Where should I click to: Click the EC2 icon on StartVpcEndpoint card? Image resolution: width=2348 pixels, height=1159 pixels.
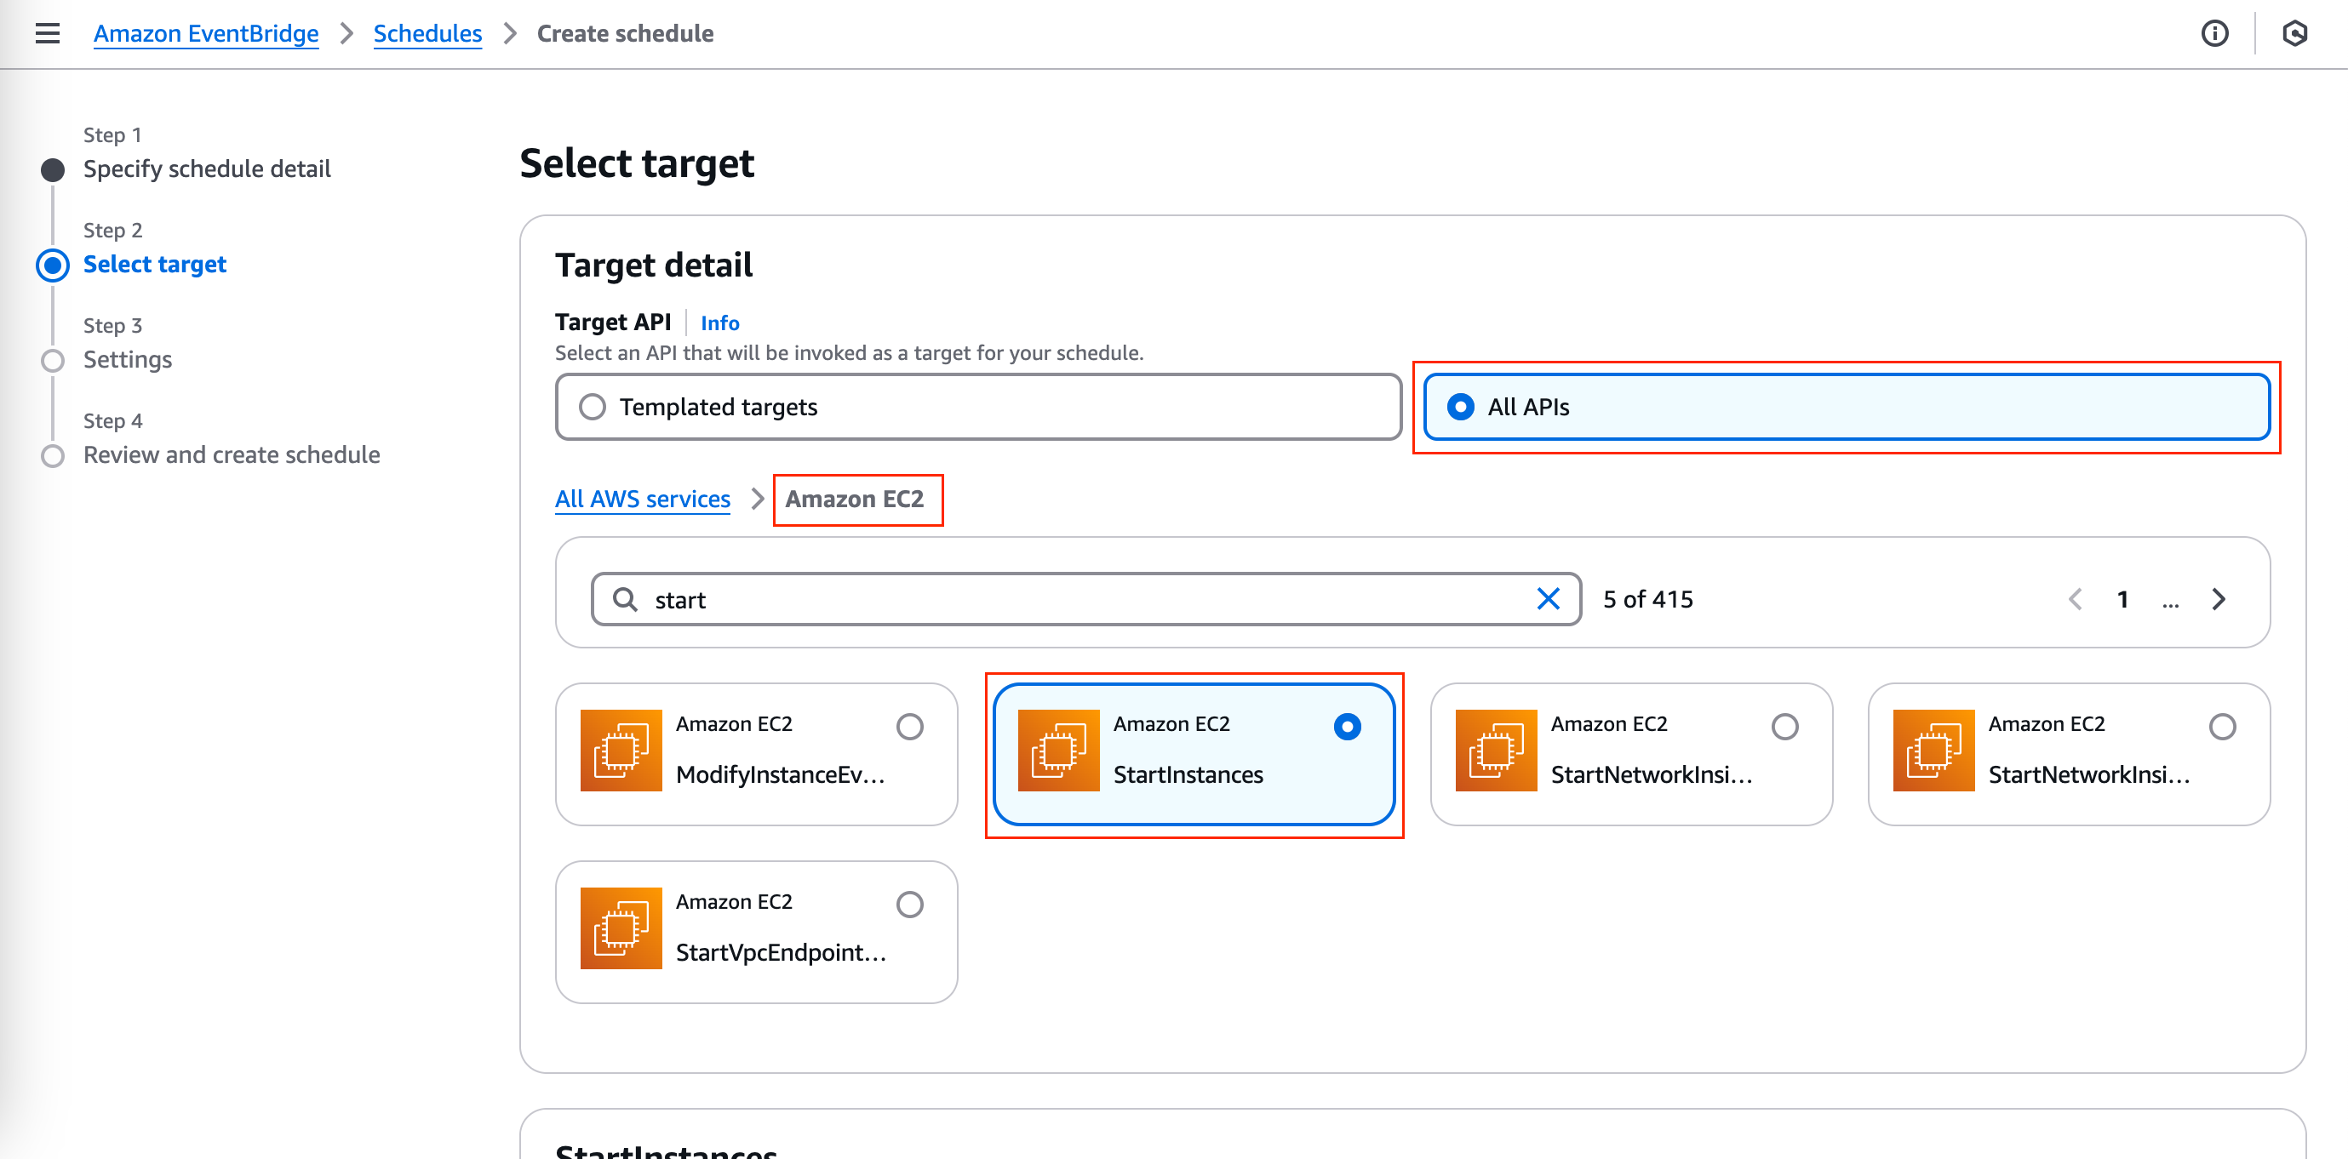coord(621,928)
